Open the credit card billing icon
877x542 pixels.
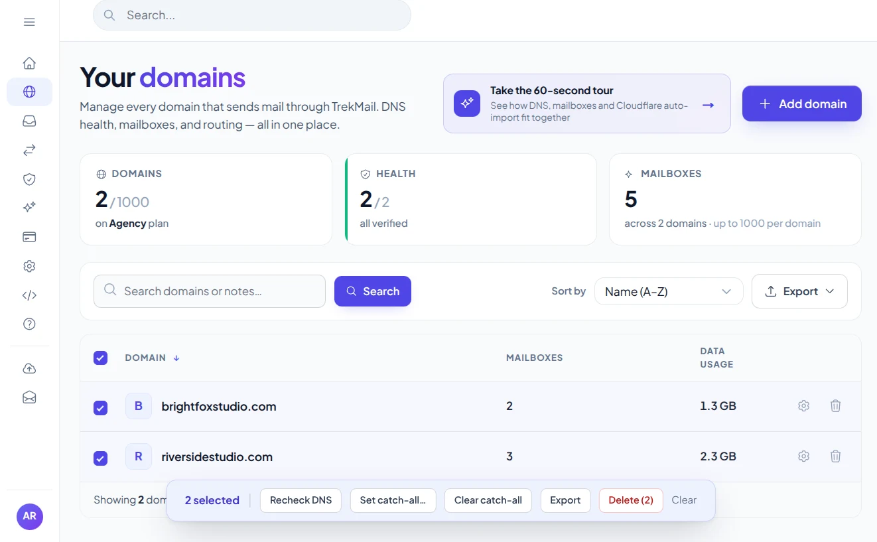click(x=29, y=237)
